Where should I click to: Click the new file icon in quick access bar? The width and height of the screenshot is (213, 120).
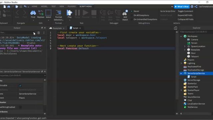coord(5,7)
